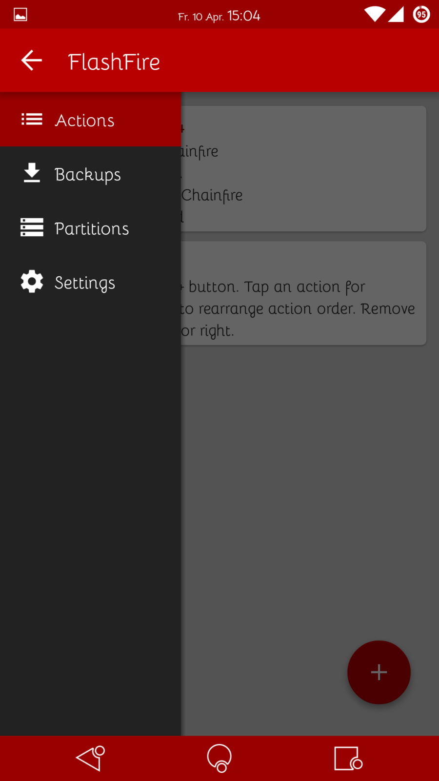Click the Settings gear icon
The height and width of the screenshot is (781, 439).
tap(32, 282)
